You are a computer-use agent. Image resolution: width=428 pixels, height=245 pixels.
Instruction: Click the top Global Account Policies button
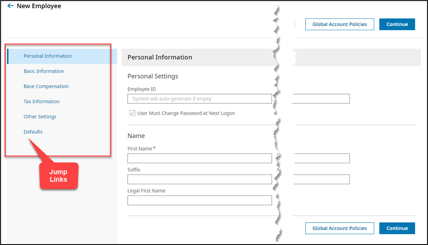coord(340,24)
